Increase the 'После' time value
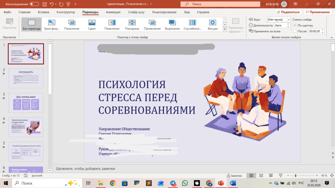 tap(323, 30)
